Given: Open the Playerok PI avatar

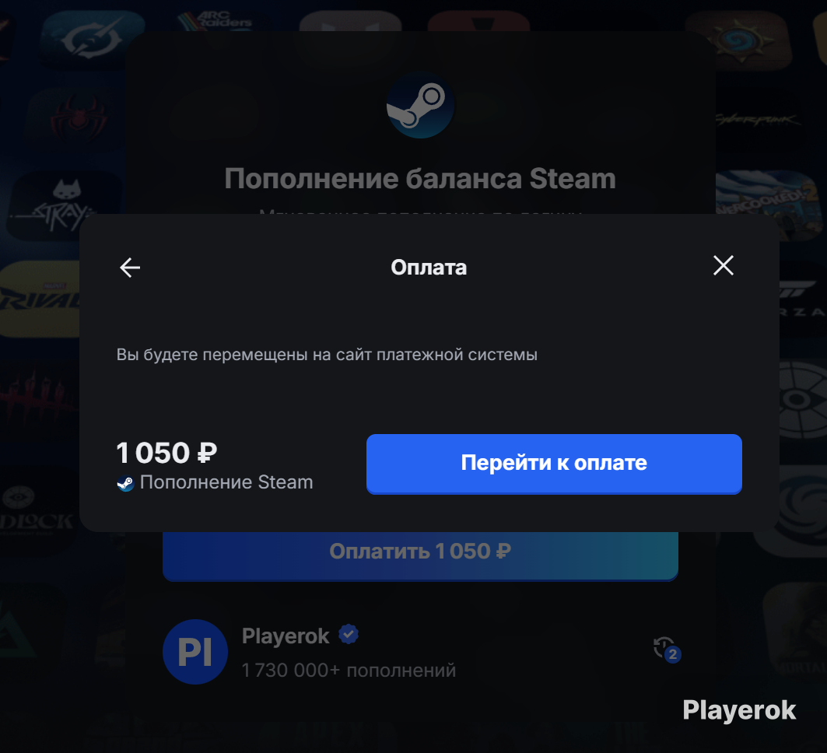Looking at the screenshot, I should [x=195, y=652].
